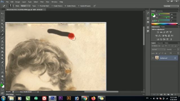Screen dimensions: 180x101
Task: Select the Move tool
Action: pos(2,13)
